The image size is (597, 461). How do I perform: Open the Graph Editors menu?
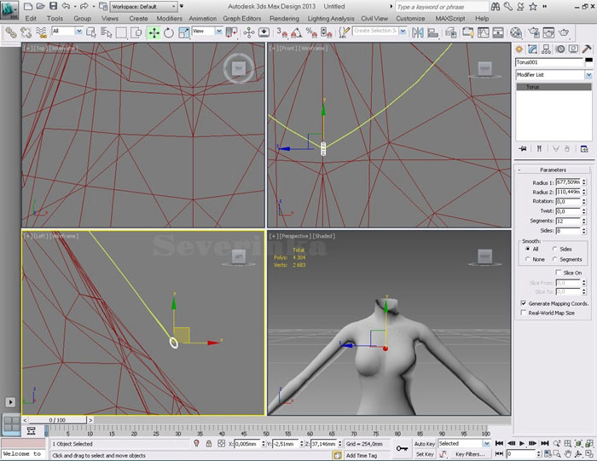[242, 18]
